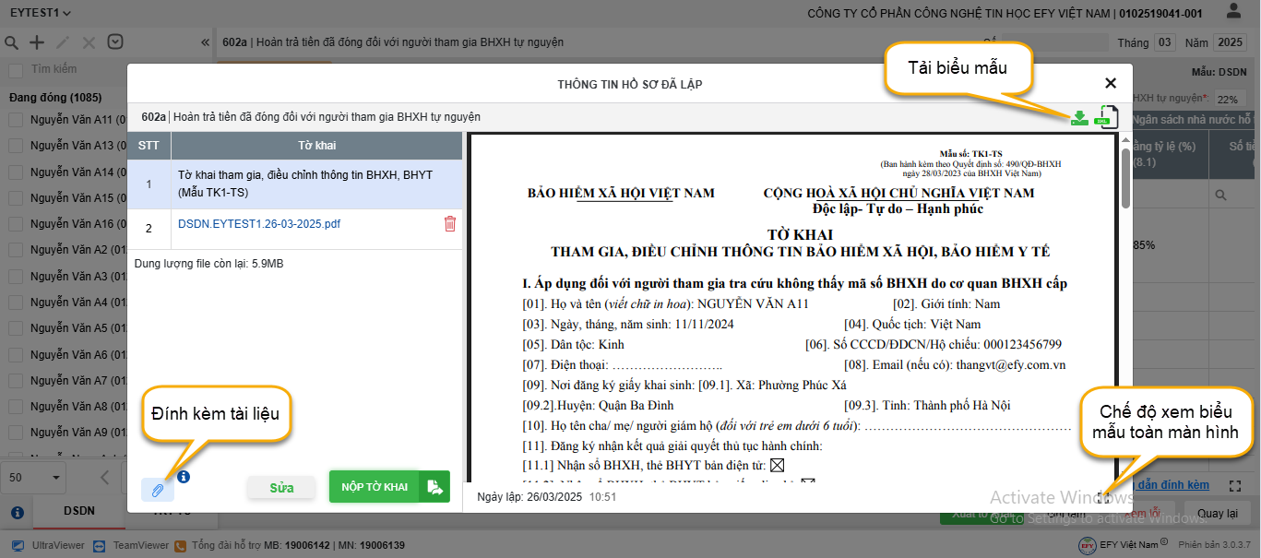Open the user account icon at top right
This screenshot has width=1261, height=558.
[x=1233, y=12]
